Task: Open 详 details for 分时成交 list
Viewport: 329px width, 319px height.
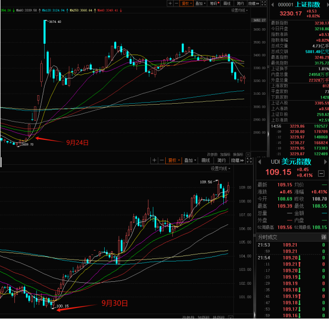Action: (324, 237)
